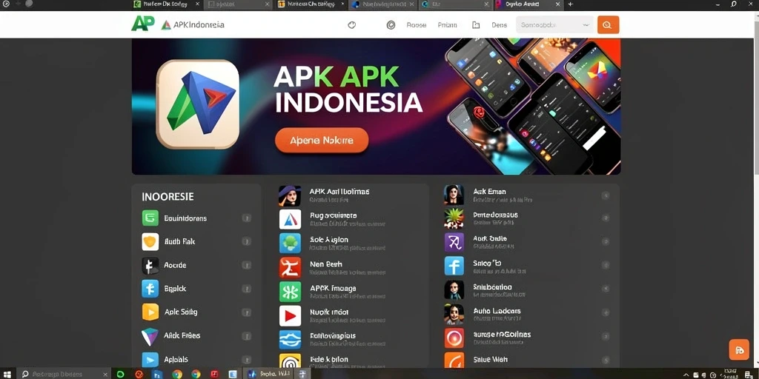Open the taskbar notification center icon

[747, 374]
